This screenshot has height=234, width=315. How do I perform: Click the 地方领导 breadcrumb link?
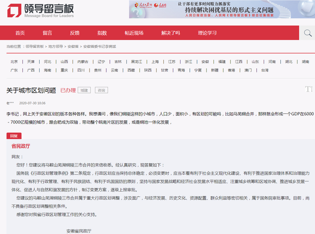tap(56, 47)
